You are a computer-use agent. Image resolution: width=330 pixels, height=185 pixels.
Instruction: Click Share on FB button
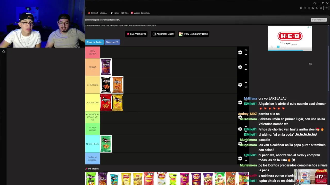[112, 42]
